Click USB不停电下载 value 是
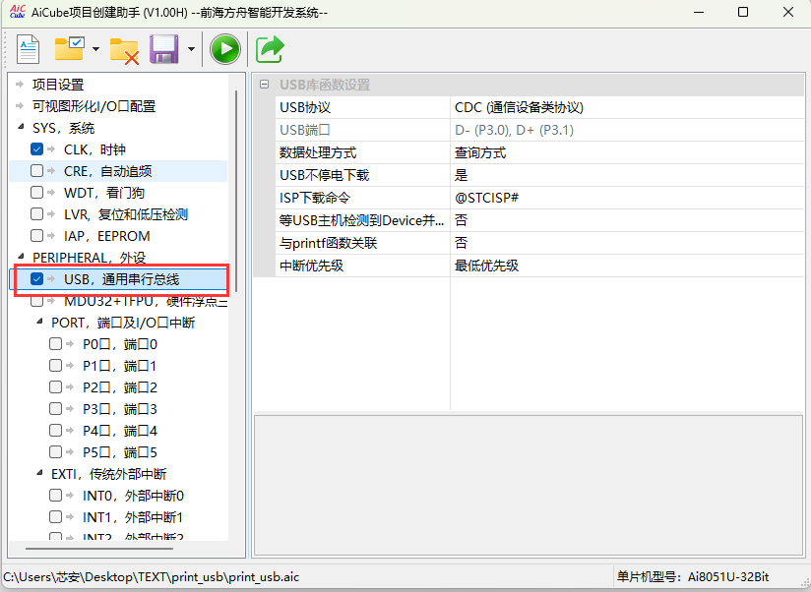811x592 pixels. coord(461,175)
